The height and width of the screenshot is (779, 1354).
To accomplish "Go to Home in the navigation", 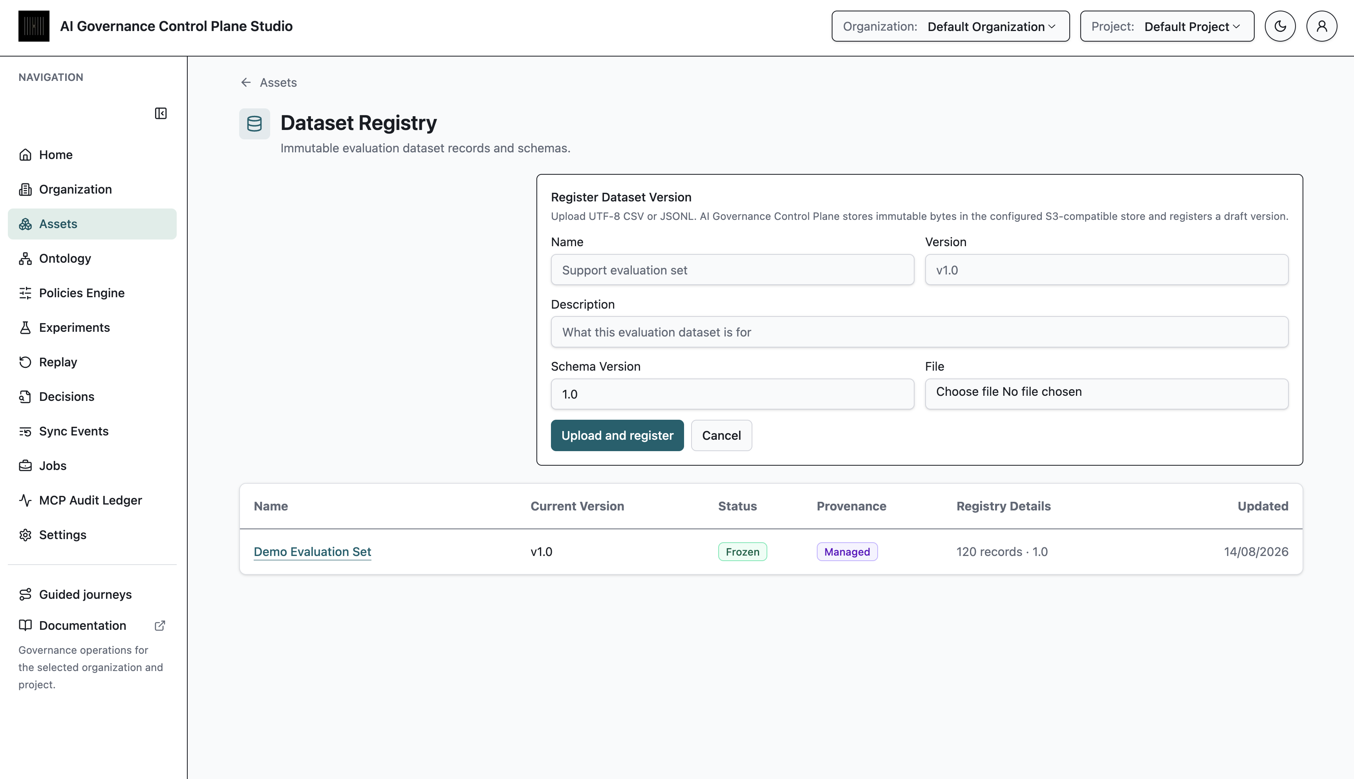I will (92, 155).
